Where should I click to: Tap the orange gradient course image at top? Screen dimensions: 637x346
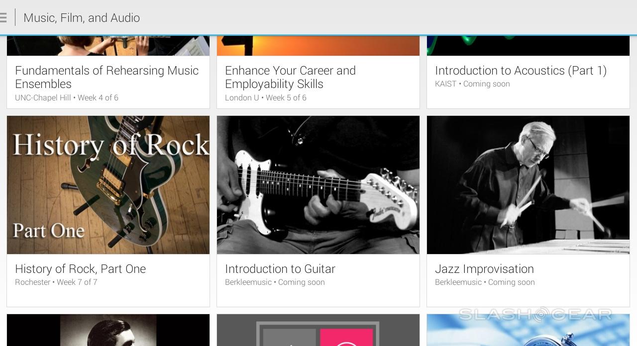coord(318,46)
